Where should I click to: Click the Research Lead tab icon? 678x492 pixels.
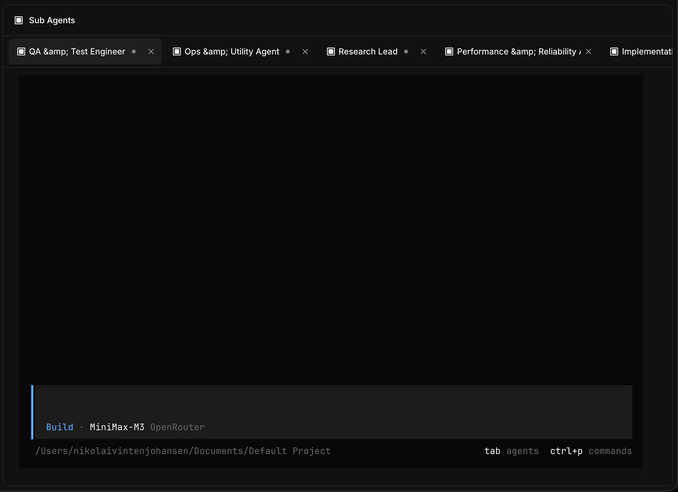point(331,52)
